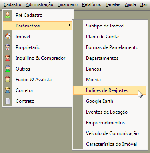This screenshot has height=153, width=150.
Task: Select Veículo de Comunicação in submenu
Action: point(110,133)
